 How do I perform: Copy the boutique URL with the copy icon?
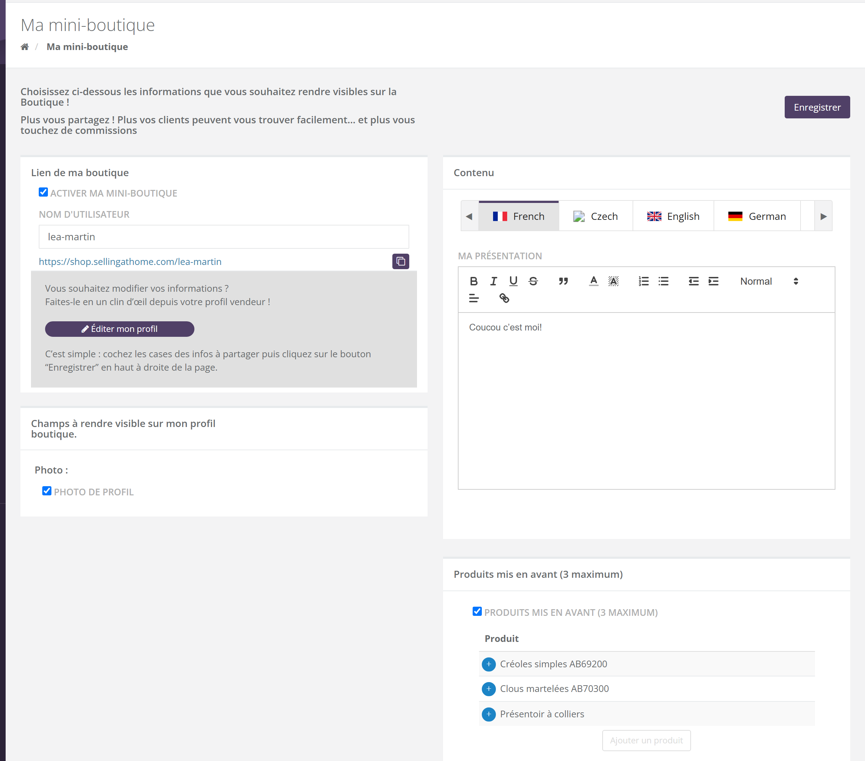tap(400, 261)
